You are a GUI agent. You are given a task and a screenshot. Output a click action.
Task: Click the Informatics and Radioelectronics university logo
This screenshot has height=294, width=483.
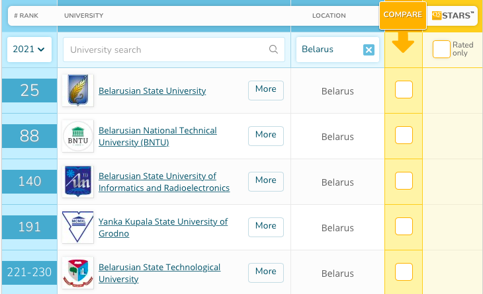[x=77, y=181]
